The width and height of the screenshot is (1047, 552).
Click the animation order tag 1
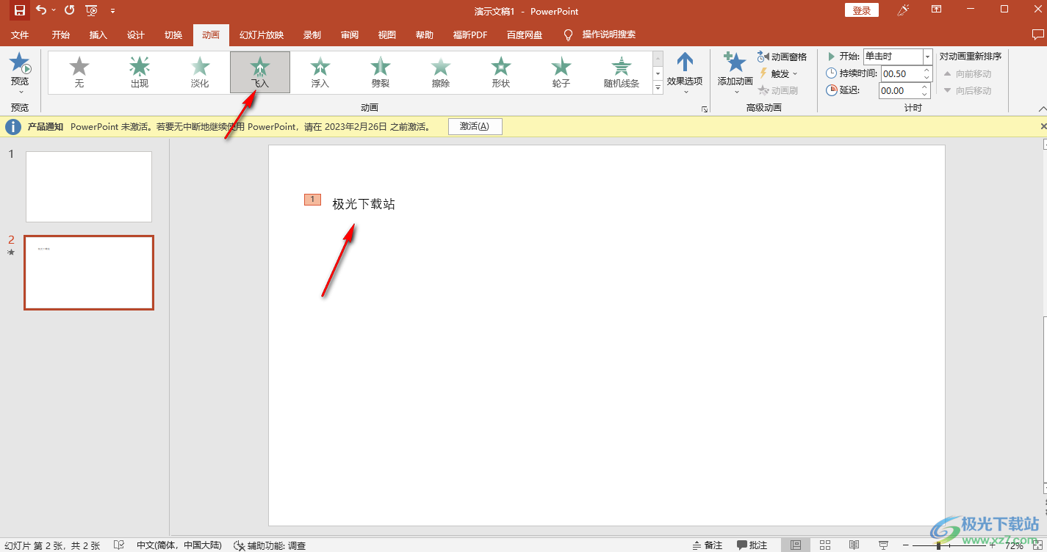(x=312, y=199)
